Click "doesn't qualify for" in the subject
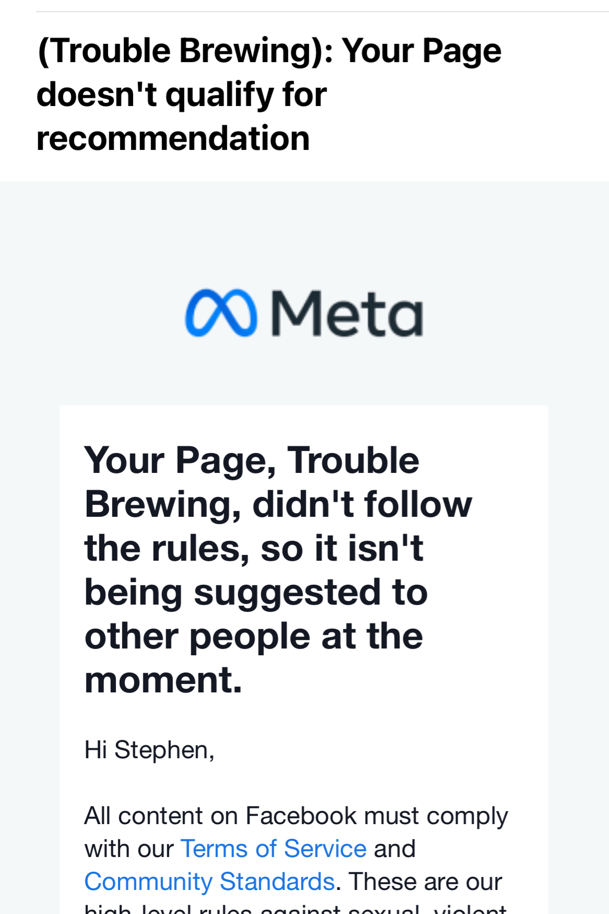 coord(181,95)
